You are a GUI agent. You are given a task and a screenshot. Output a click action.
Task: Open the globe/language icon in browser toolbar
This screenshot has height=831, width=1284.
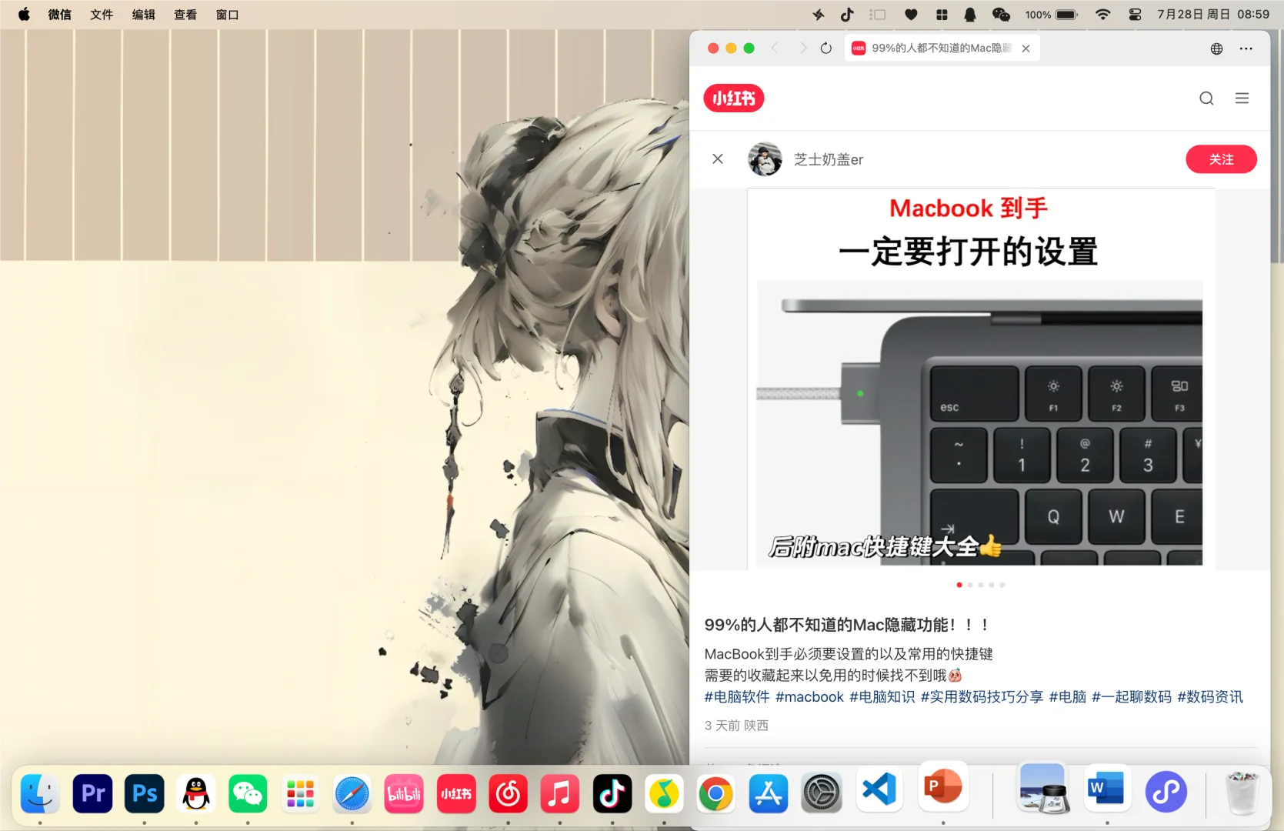[x=1216, y=48]
